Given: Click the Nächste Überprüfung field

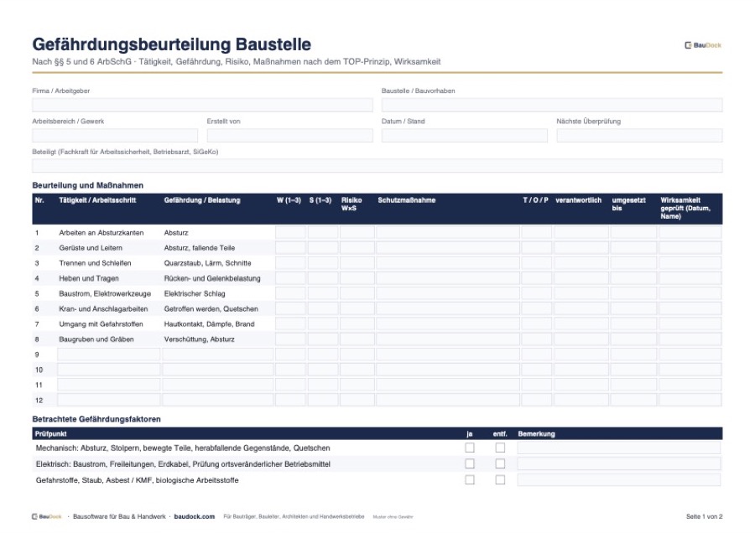Looking at the screenshot, I should coord(639,135).
